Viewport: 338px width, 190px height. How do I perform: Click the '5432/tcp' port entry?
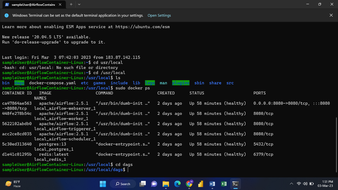(x=263, y=144)
